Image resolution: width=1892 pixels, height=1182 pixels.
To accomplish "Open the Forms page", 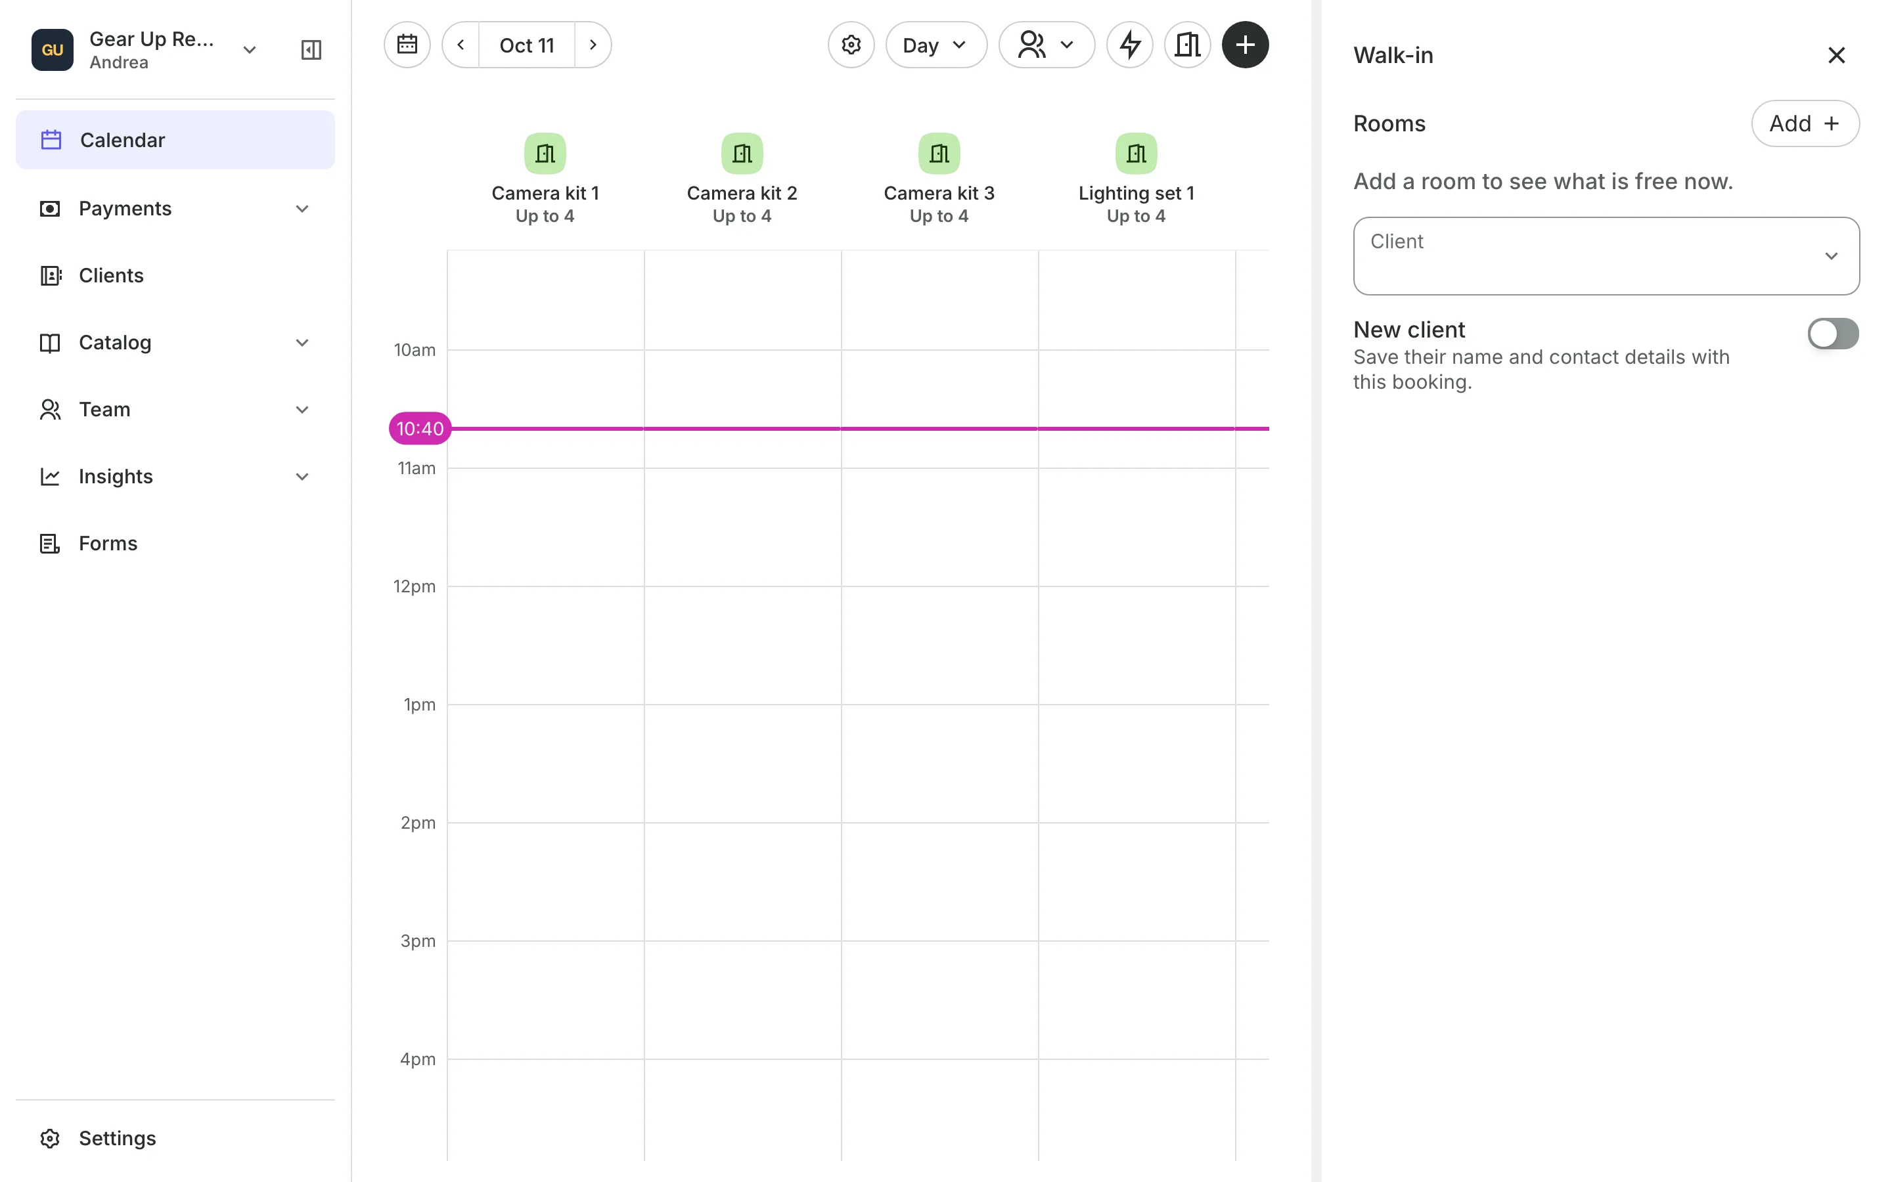I will pos(175,543).
